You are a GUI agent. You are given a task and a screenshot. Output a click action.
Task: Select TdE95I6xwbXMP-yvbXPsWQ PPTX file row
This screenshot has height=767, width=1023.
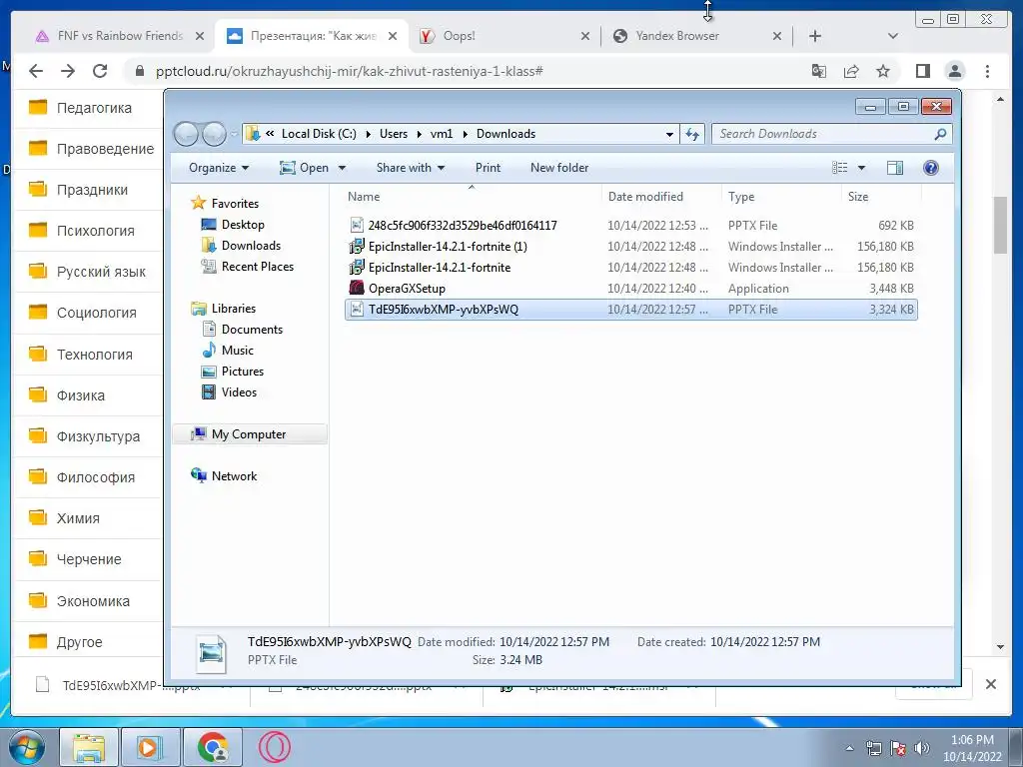631,310
